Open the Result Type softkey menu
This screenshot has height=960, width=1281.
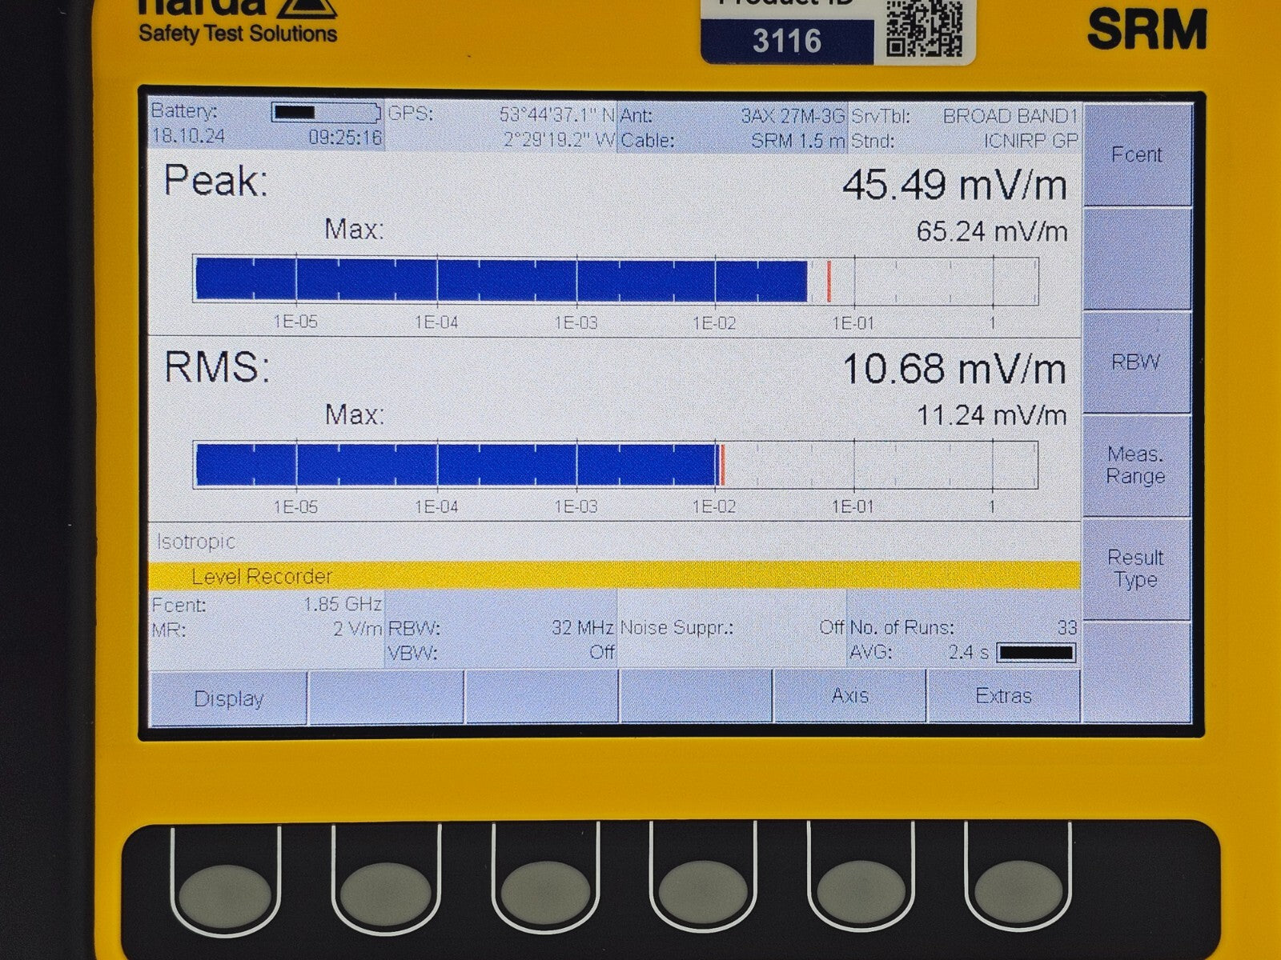(x=1135, y=569)
